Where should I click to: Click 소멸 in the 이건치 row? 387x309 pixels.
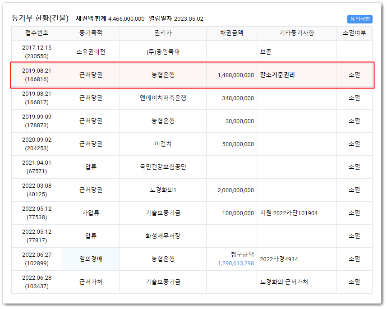pos(354,144)
